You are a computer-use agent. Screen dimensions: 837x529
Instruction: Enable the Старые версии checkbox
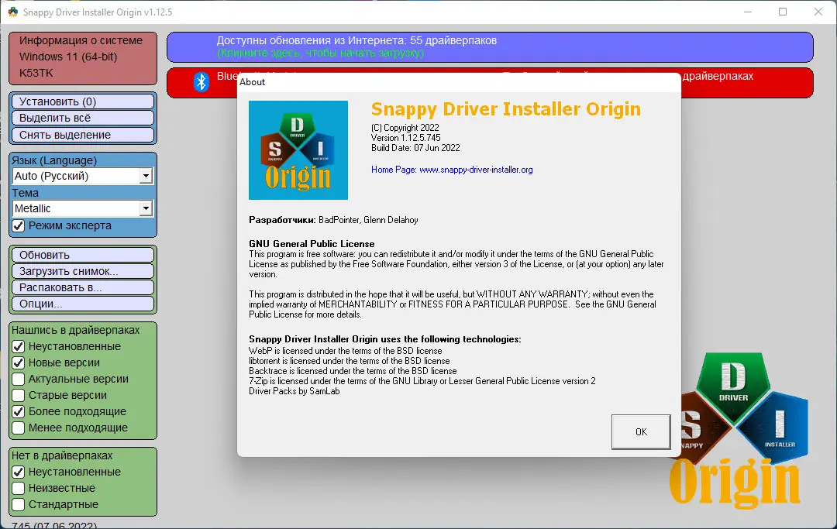coord(18,395)
